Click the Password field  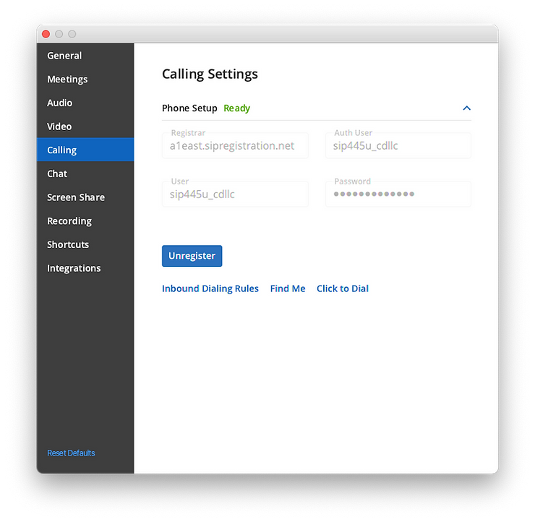(398, 194)
